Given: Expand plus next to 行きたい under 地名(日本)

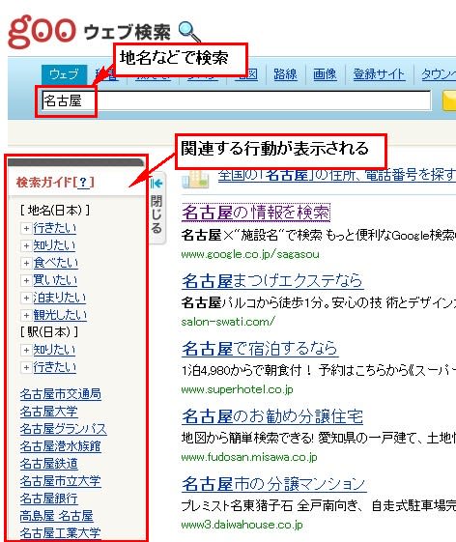Looking at the screenshot, I should [26, 228].
